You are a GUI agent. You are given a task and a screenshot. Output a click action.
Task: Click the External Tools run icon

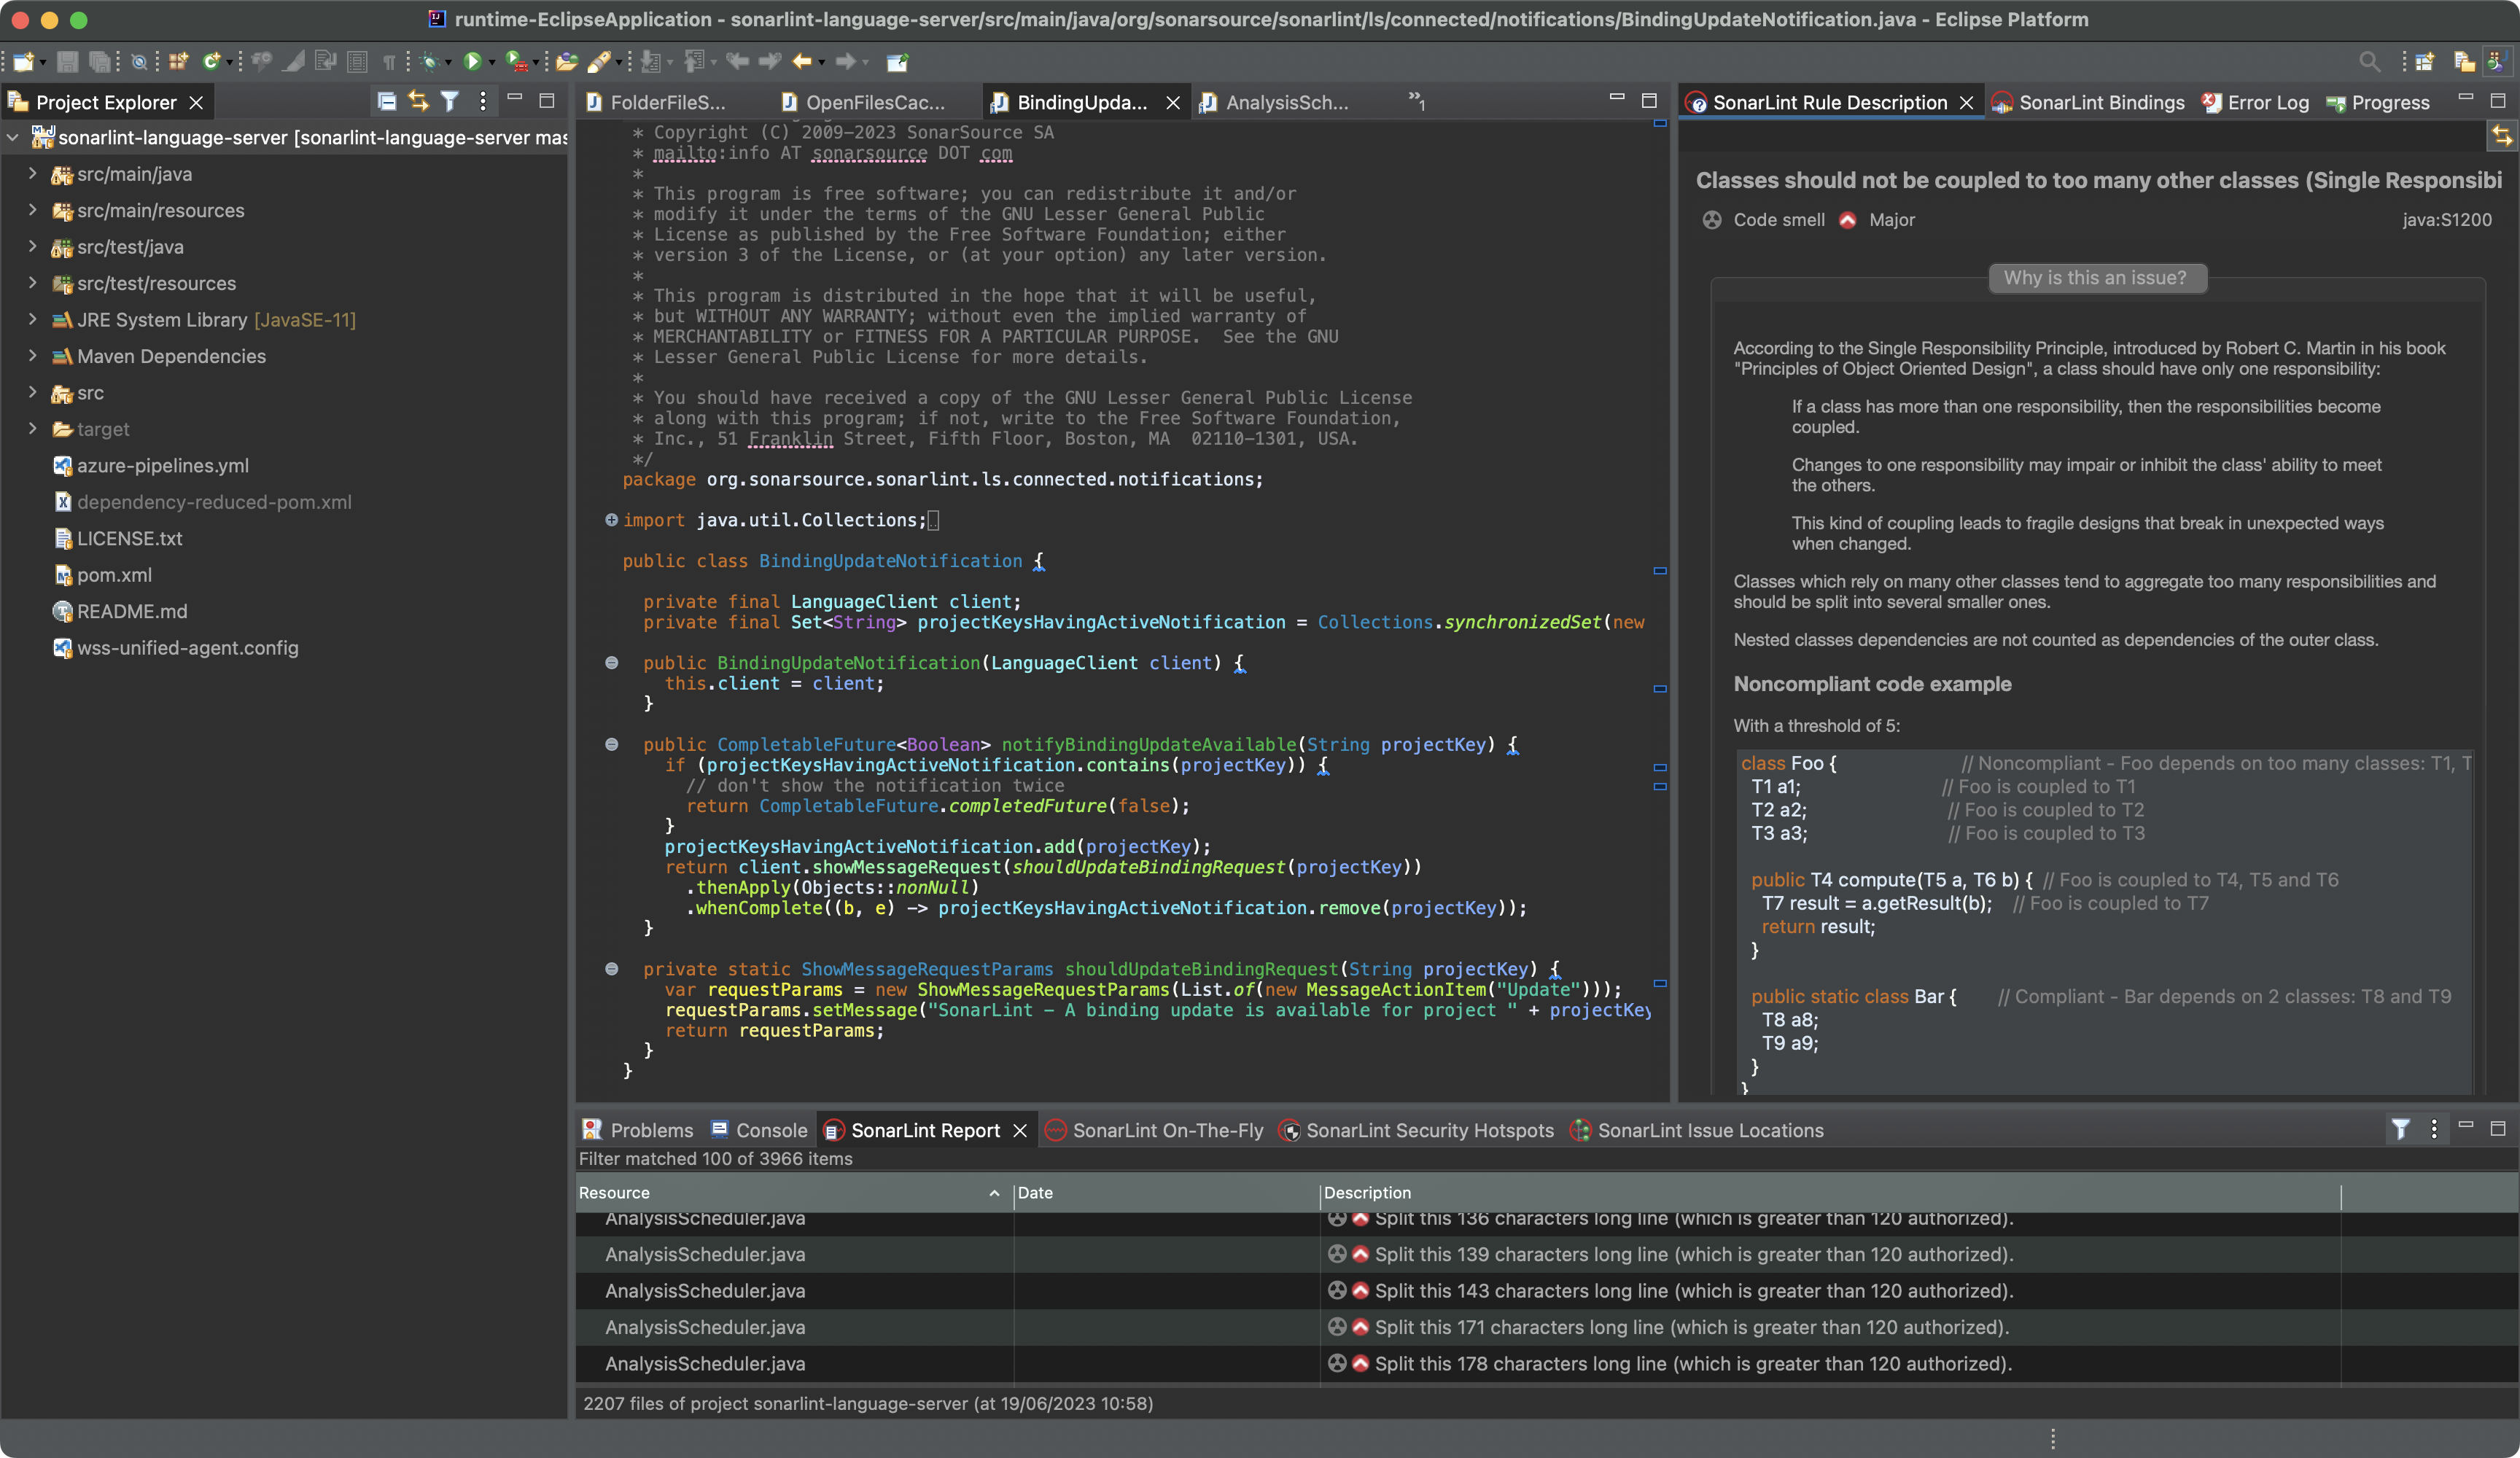click(516, 62)
